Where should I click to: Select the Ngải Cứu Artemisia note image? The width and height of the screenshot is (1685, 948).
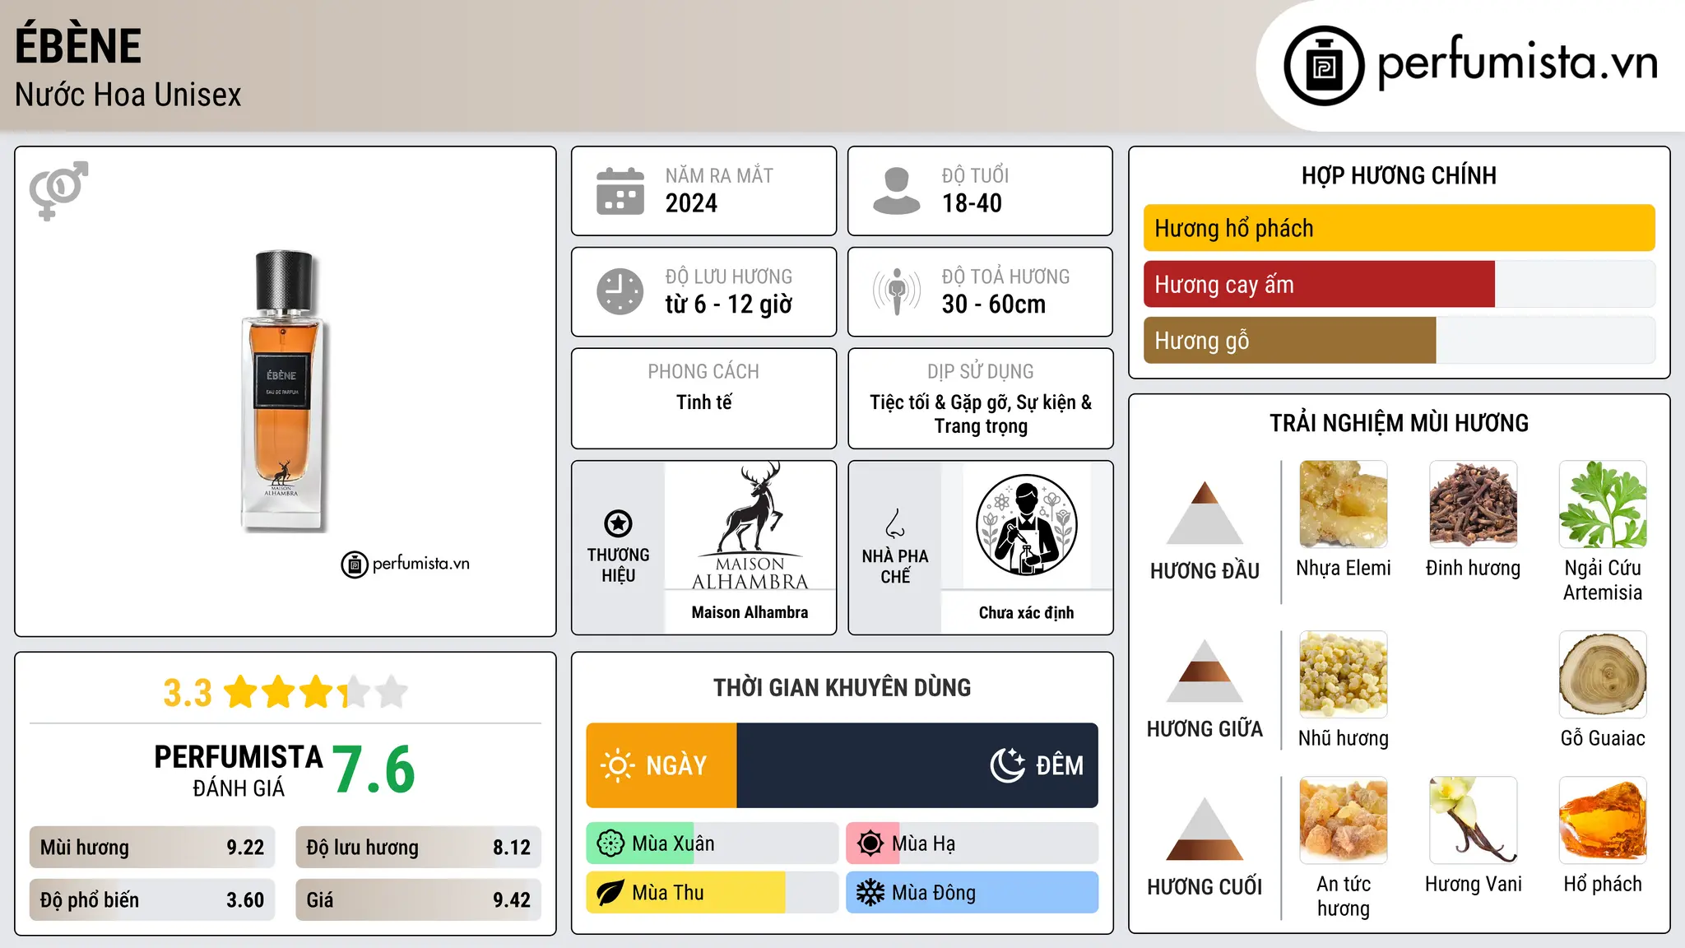pyautogui.click(x=1603, y=504)
